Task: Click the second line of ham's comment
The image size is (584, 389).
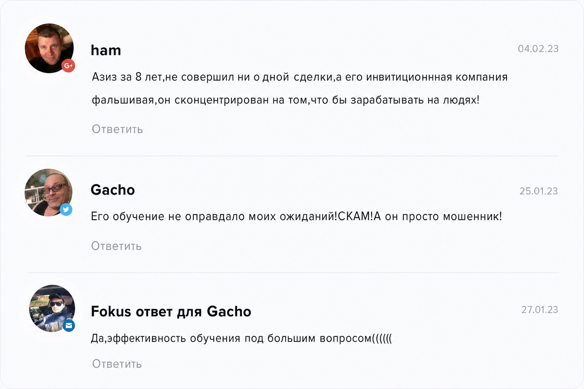Action: point(286,100)
